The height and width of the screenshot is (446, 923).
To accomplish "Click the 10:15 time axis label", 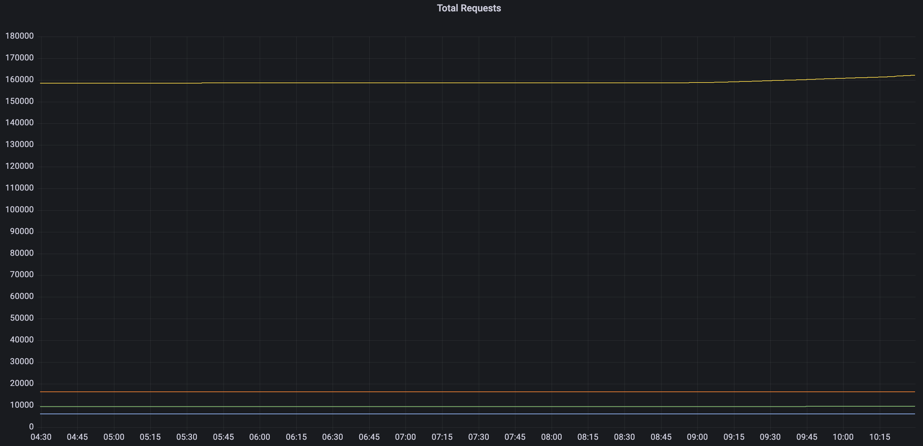I will pos(881,437).
